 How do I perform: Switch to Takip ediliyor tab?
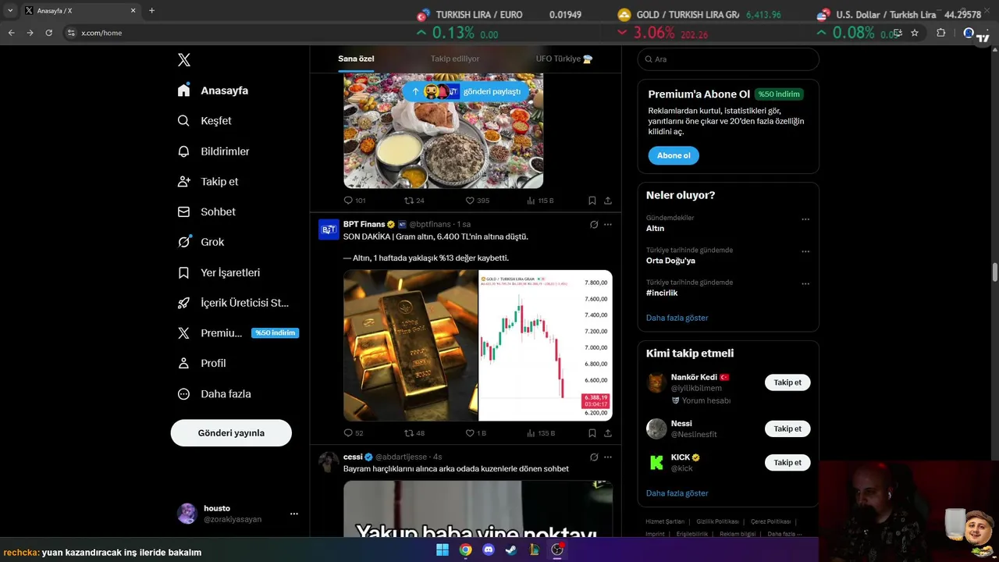click(x=455, y=59)
